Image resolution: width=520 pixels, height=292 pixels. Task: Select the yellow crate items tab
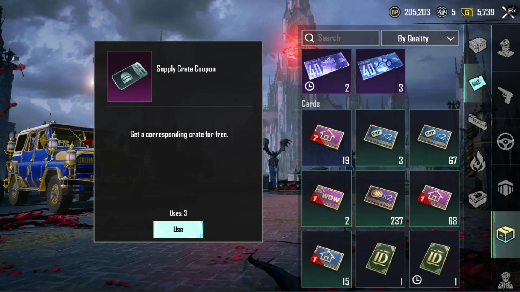pos(505,234)
